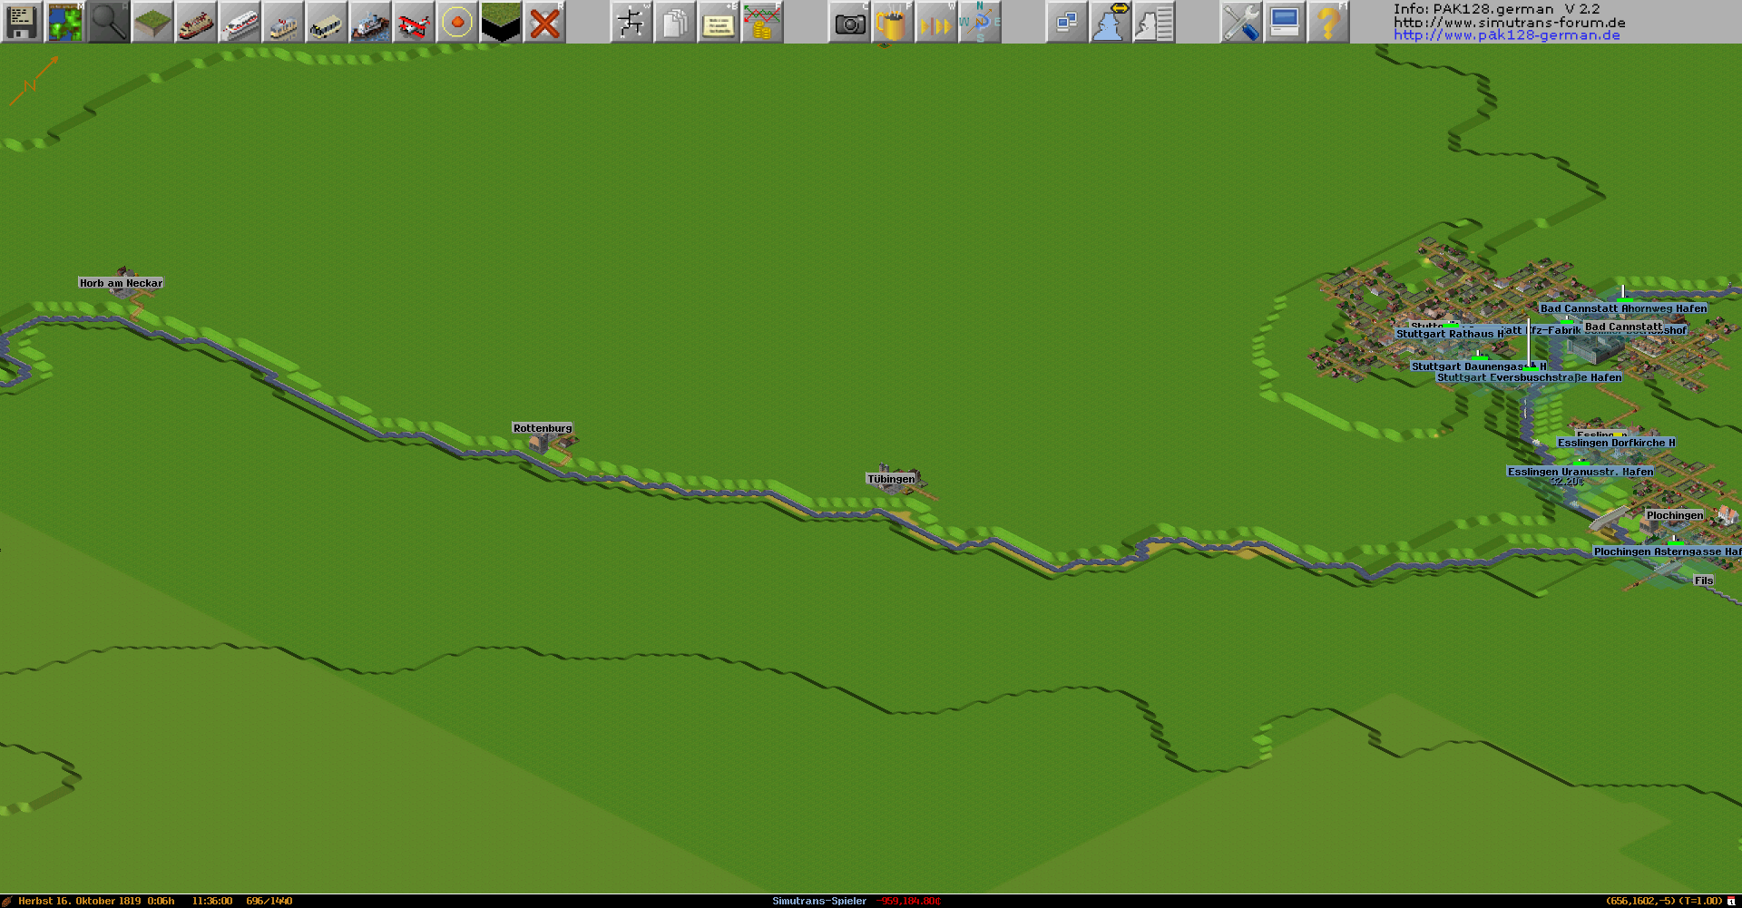The image size is (1742, 908).
Task: Click the Tübingen town label
Action: tap(890, 479)
